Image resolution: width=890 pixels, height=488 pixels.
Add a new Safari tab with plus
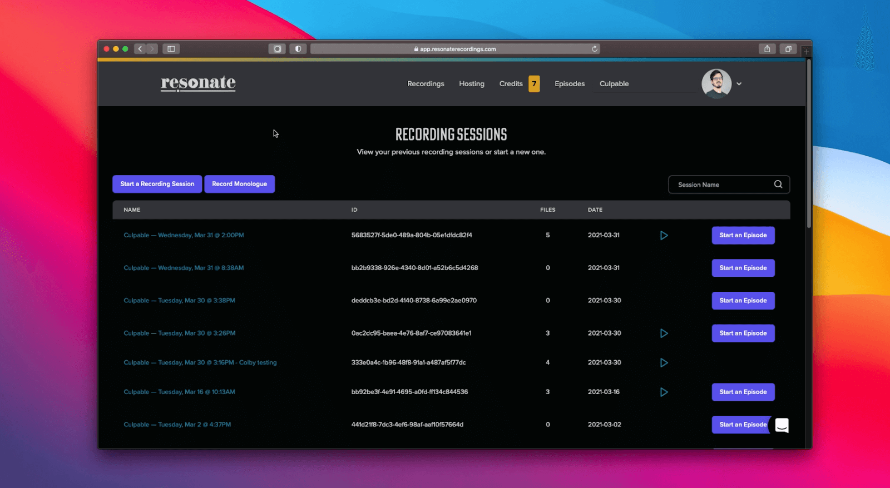point(806,52)
